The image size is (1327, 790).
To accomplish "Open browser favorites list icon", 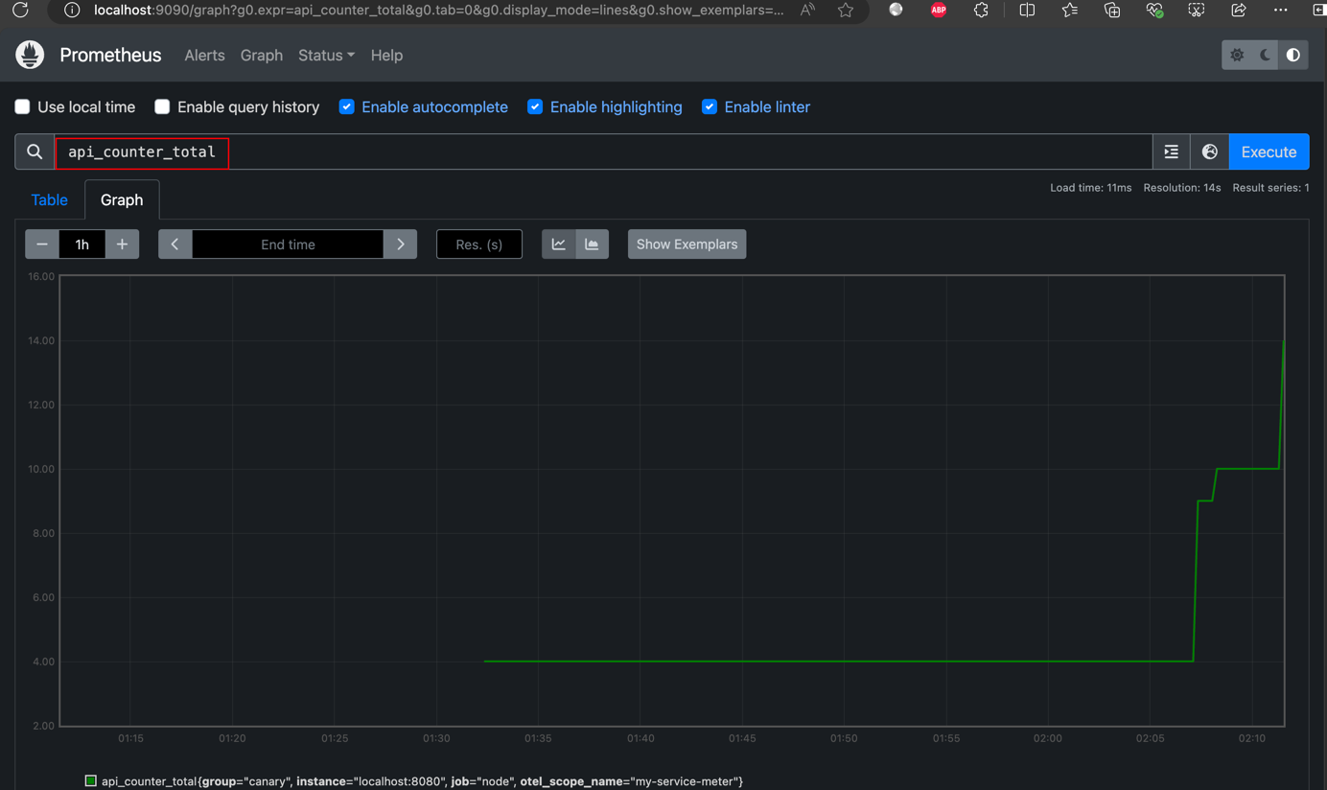I will pyautogui.click(x=1069, y=10).
